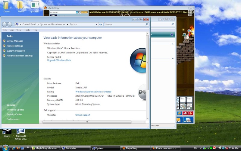
Task: Open Windows Experience Index : Unrated link
Action: pos(93,92)
